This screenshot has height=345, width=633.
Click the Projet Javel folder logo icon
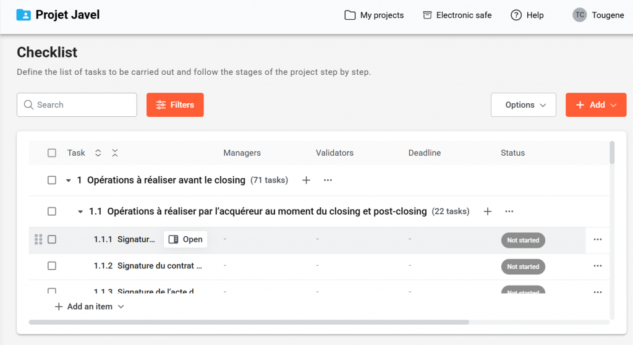23,15
